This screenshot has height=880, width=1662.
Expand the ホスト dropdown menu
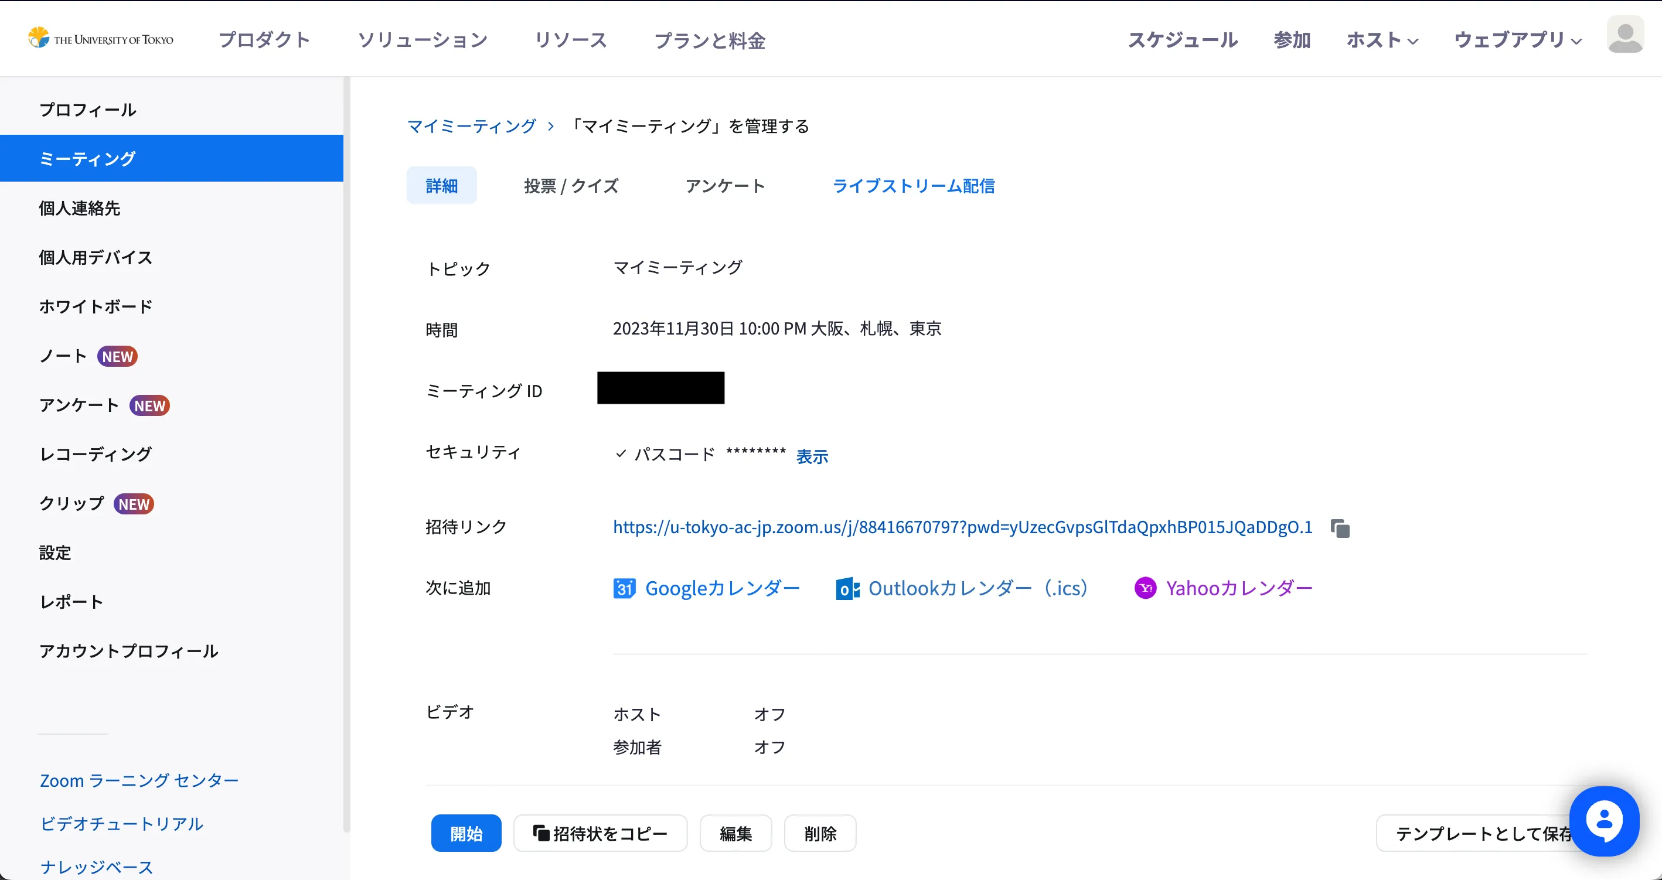(x=1382, y=40)
